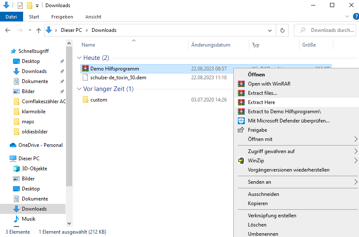
Task: Choose Extract to Demo Hilfsprogramm\ entry
Action: (284, 112)
